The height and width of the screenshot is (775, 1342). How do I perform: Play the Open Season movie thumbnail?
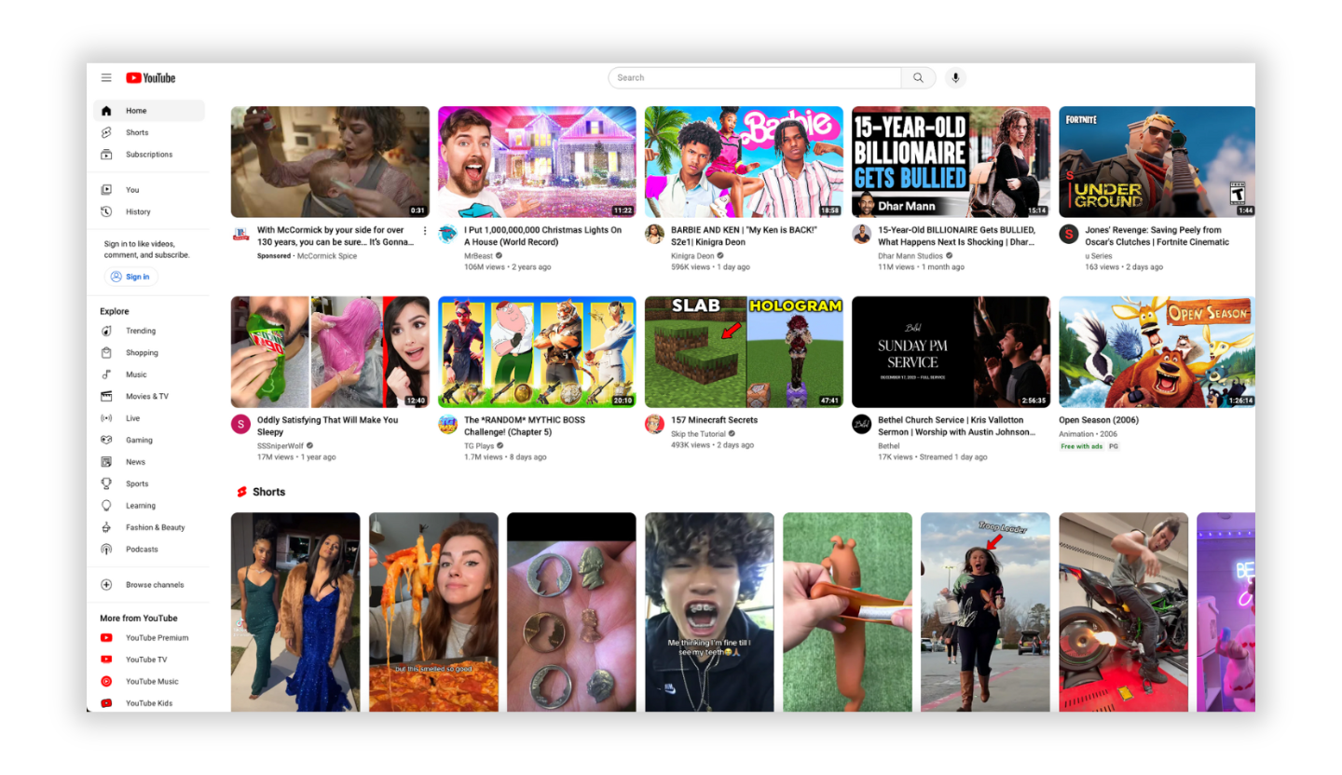[1157, 352]
